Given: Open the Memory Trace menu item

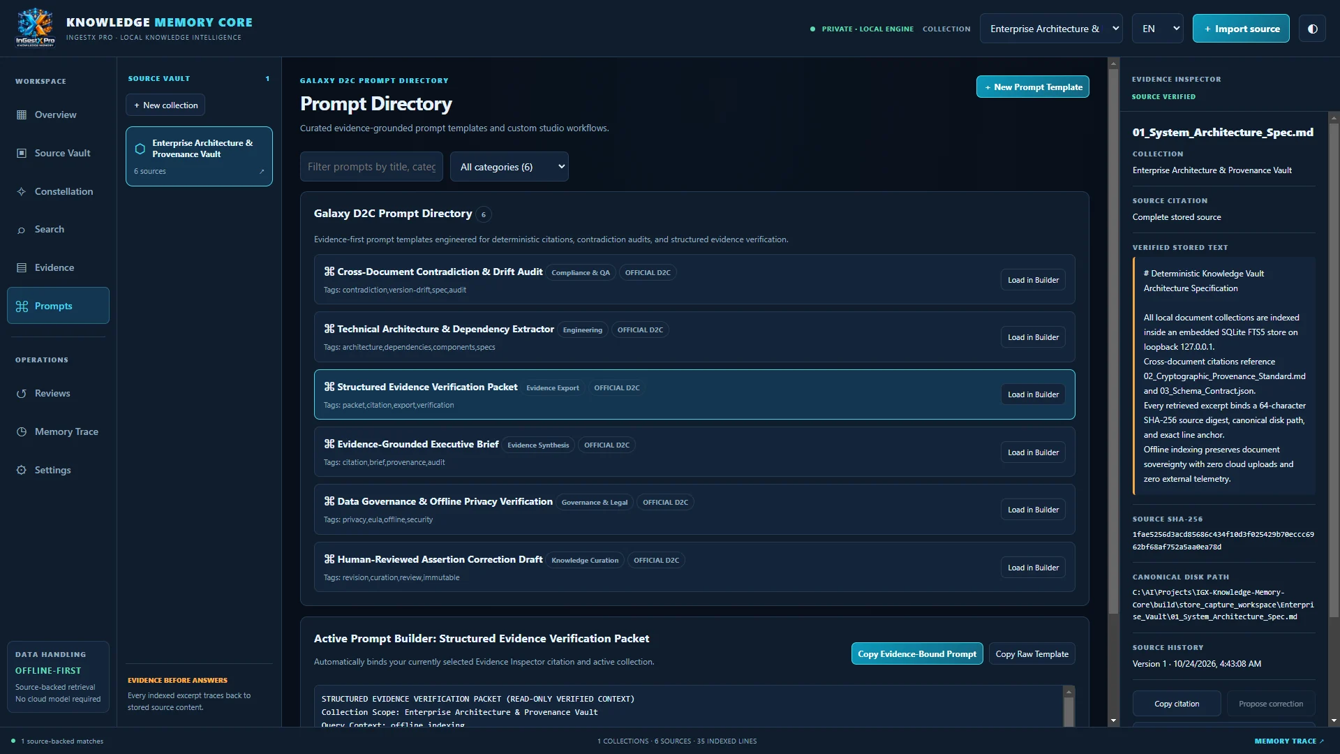Looking at the screenshot, I should pyautogui.click(x=58, y=431).
